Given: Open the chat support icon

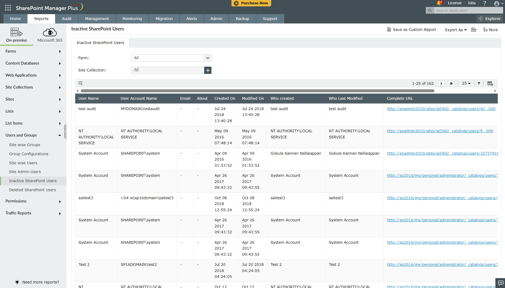Looking at the screenshot, I should [500, 283].
